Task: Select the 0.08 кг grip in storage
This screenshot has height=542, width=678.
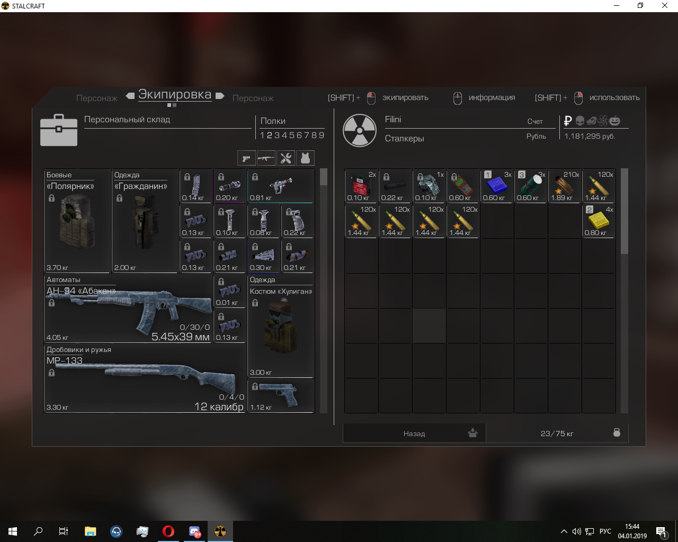Action: click(x=264, y=221)
